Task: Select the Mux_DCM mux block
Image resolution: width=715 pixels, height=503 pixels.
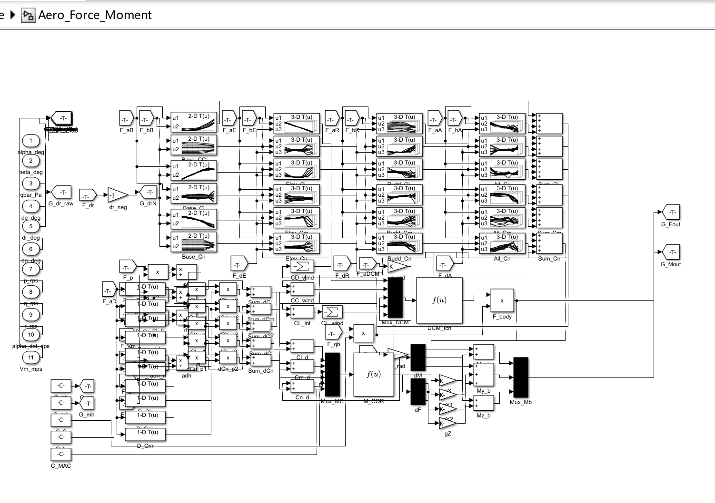Action: tap(395, 298)
